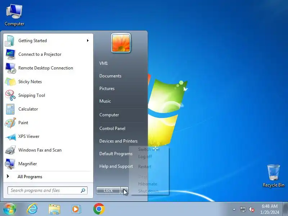The image size is (288, 216).
Task: Select the Recycle Bin desktop icon
Action: 274,176
